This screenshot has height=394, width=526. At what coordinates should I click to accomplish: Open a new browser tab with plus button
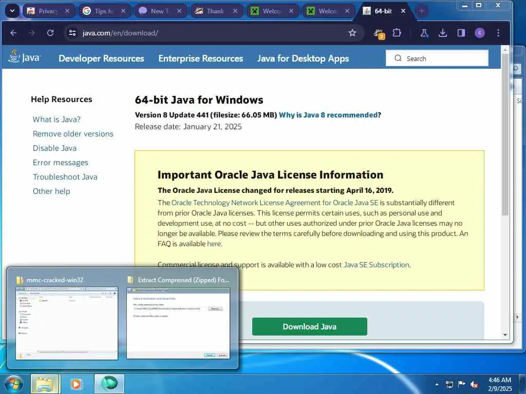pos(421,11)
